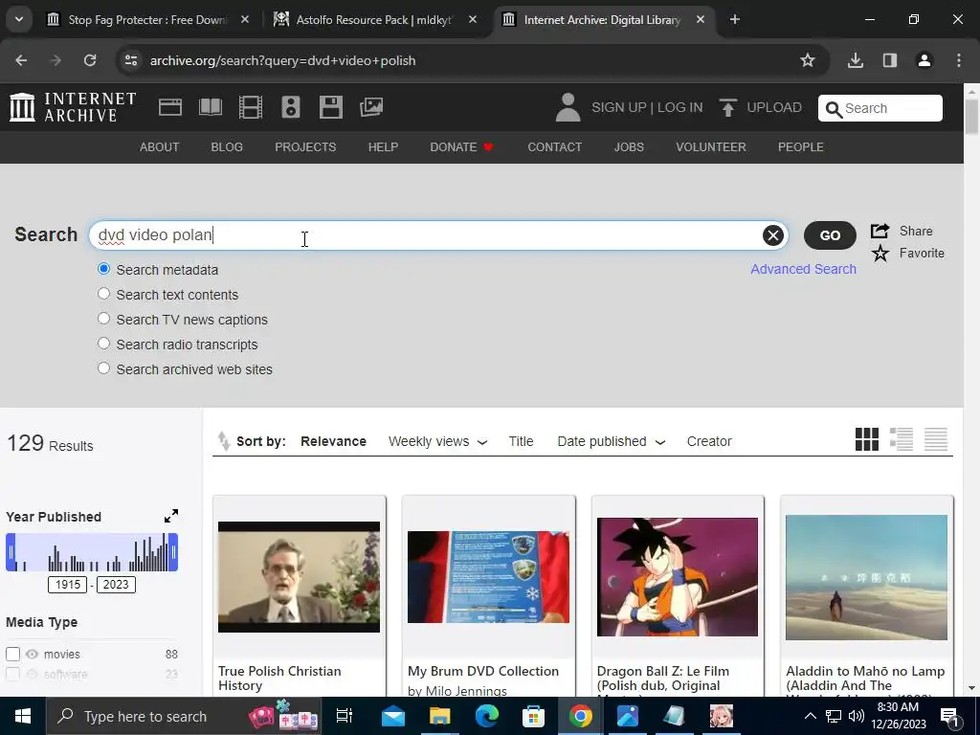The image size is (980, 735).
Task: Check the movies media type checkbox
Action: click(13, 655)
